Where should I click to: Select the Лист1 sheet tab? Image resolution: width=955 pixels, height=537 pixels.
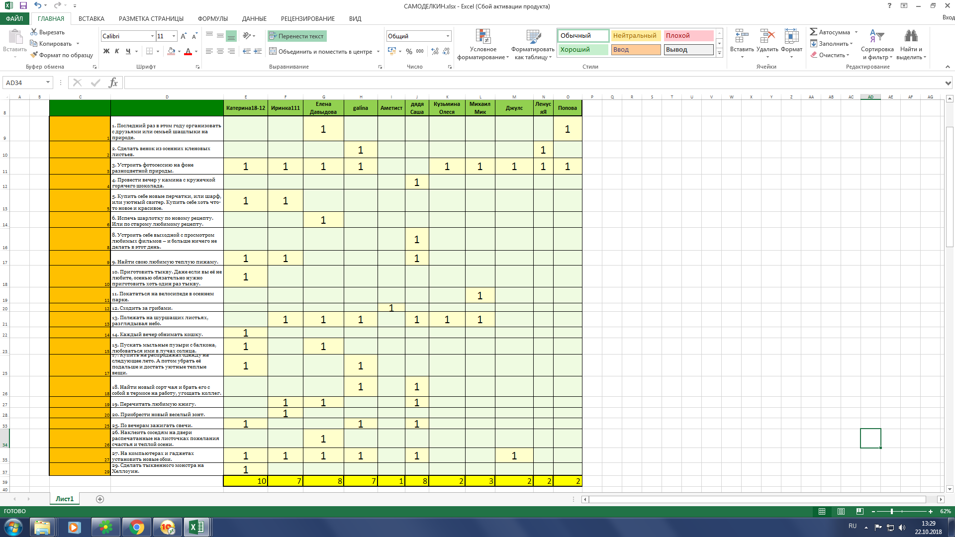click(x=65, y=499)
